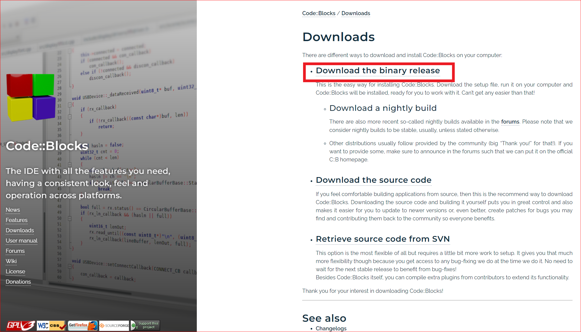Click Code::Blocks breadcrumb link
This screenshot has width=581, height=332.
click(318, 13)
